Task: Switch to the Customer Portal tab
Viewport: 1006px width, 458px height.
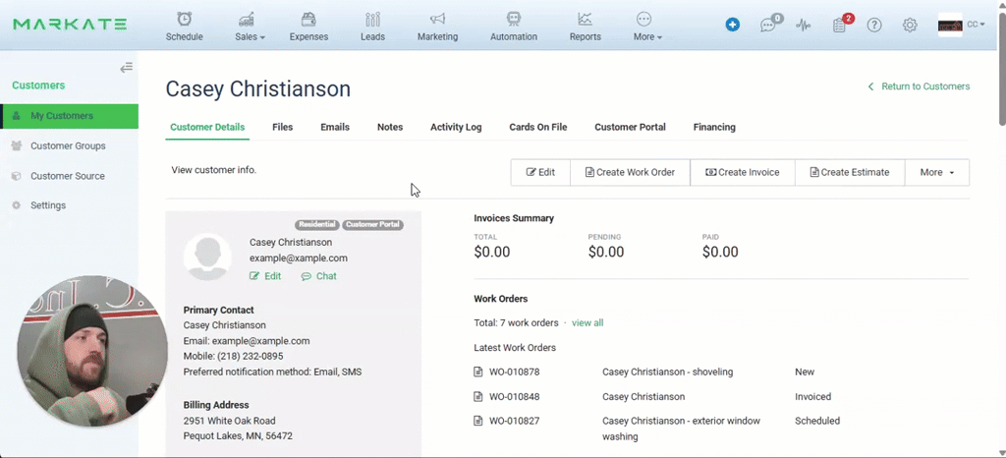Action: point(630,127)
